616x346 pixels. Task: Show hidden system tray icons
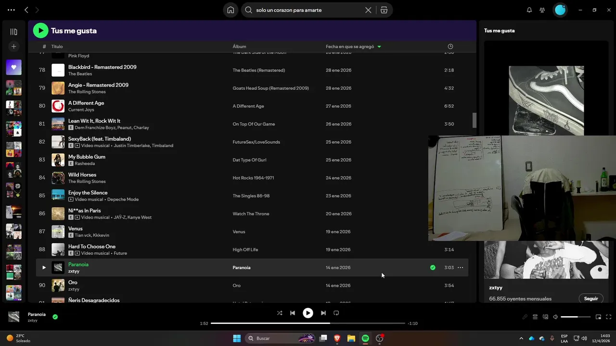coord(521,338)
